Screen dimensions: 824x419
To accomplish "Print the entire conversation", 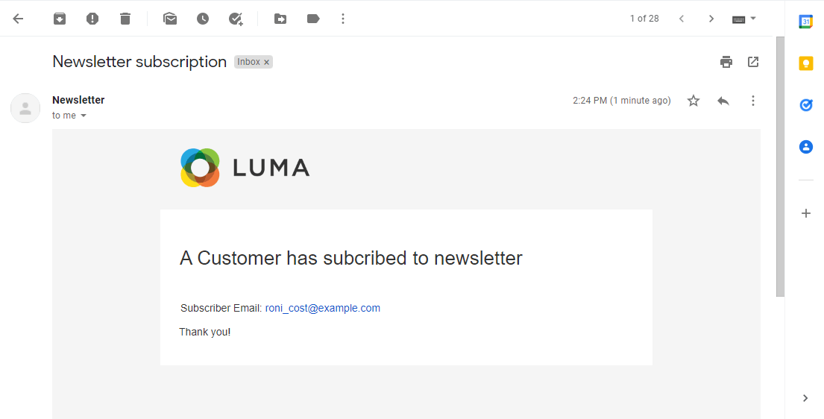I will pos(726,62).
